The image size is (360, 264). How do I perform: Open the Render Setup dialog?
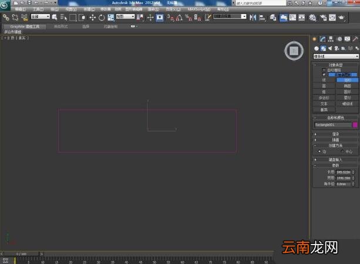click(x=323, y=18)
